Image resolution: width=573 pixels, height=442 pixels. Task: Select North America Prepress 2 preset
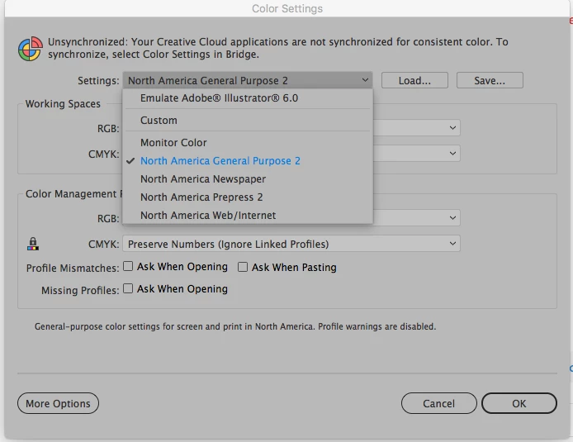(x=248, y=197)
